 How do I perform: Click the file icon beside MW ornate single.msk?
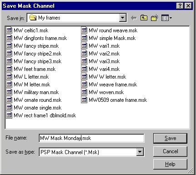pyautogui.click(x=9, y=108)
